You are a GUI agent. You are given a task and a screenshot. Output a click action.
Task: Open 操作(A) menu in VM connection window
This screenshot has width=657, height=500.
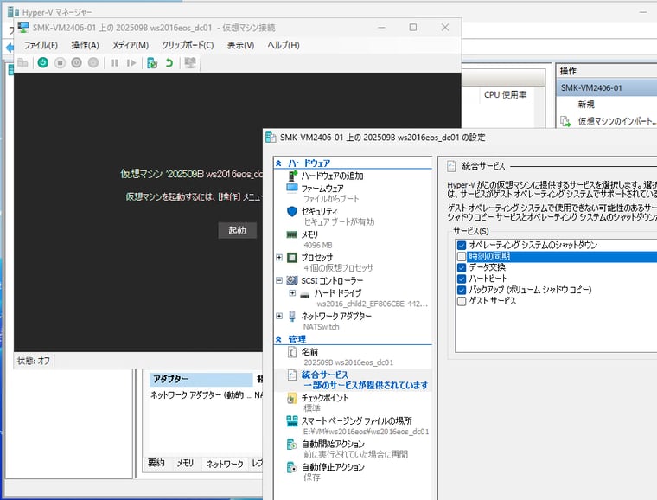coord(85,45)
